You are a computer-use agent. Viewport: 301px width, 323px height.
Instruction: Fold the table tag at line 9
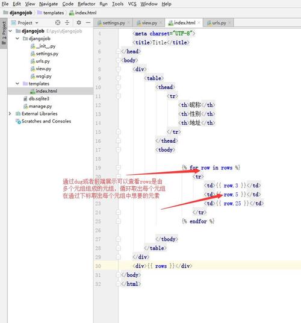pyautogui.click(x=119, y=78)
